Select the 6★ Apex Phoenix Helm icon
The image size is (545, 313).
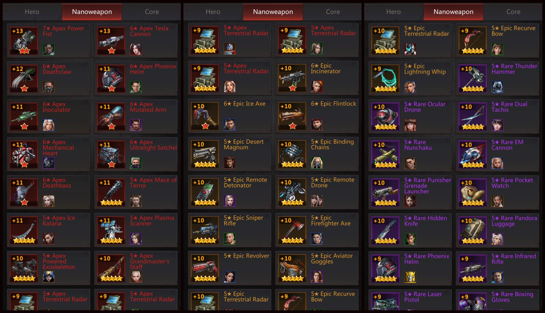(x=111, y=79)
